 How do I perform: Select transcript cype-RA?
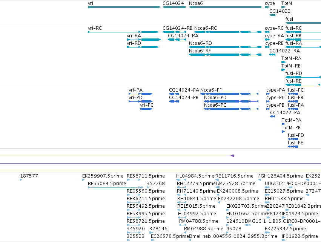coord(267,40)
